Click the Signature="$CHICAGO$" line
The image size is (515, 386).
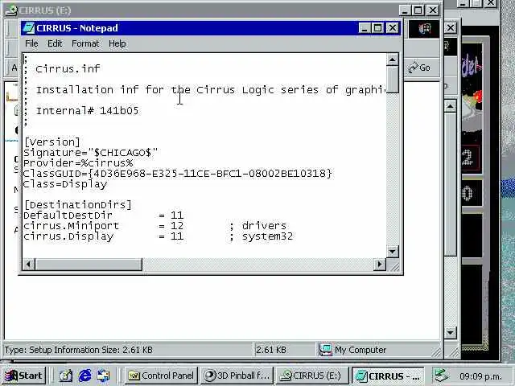pyautogui.click(x=91, y=153)
